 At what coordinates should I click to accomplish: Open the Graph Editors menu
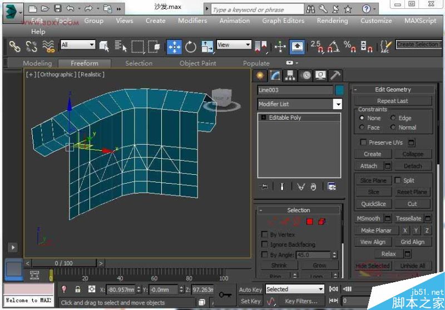pos(283,21)
